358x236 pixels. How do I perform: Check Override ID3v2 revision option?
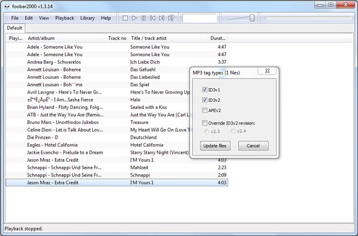pos(205,123)
